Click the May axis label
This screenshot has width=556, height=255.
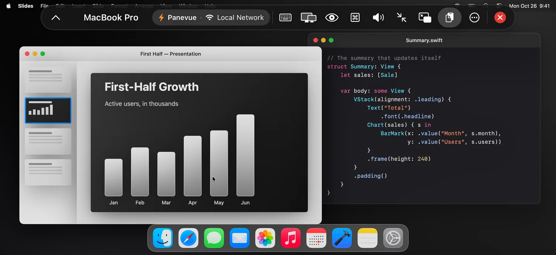pos(219,203)
